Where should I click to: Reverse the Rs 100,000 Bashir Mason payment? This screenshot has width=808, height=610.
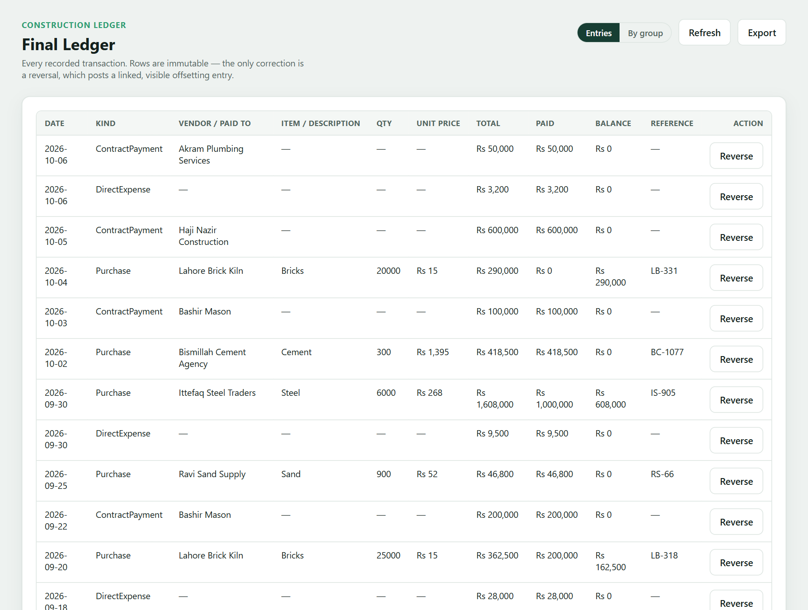(x=736, y=319)
